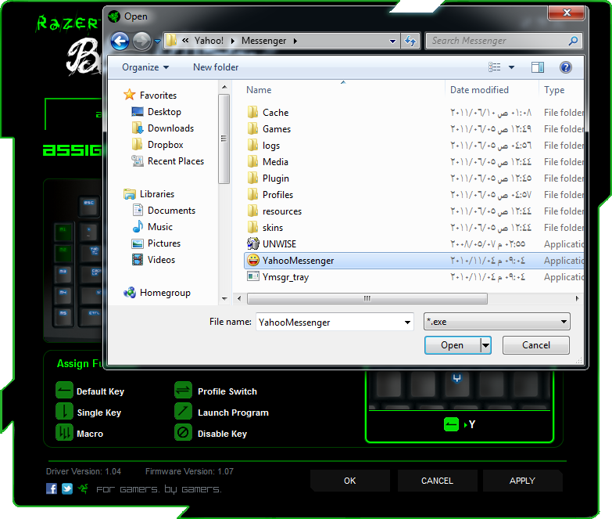The width and height of the screenshot is (612, 519).
Task: Open the Twitter icon link
Action: pos(67,488)
